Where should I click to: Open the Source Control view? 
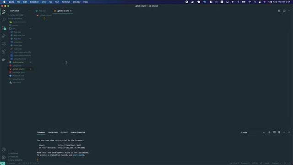coord(4,28)
